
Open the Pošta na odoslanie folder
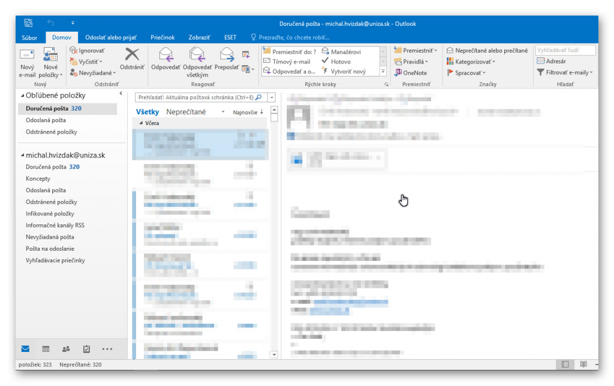point(50,249)
